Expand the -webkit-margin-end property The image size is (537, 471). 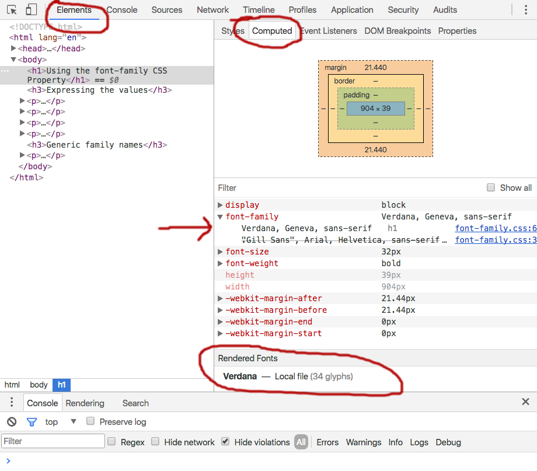pos(220,322)
